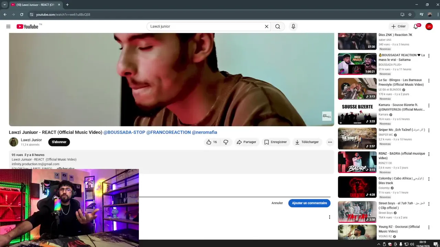440x247 pixels.
Task: Close the Lawzi Juniuor tab
Action: click(59, 5)
